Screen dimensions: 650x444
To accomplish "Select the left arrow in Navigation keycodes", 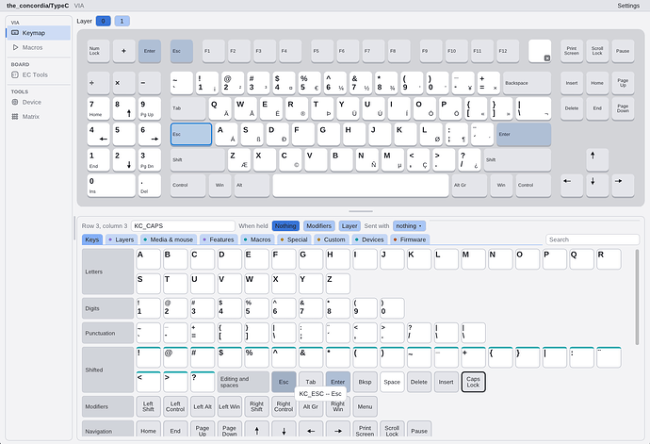I will [x=311, y=430].
